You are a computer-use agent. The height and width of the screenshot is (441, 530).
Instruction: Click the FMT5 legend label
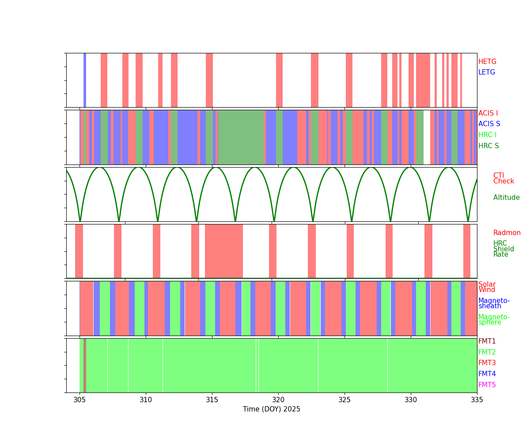pos(487,385)
